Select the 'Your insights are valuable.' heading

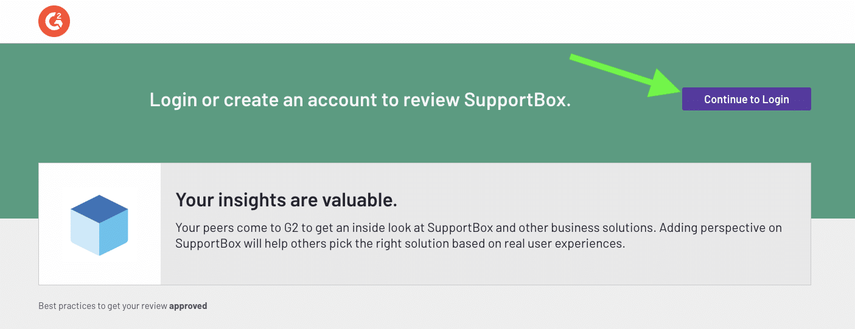coord(286,199)
